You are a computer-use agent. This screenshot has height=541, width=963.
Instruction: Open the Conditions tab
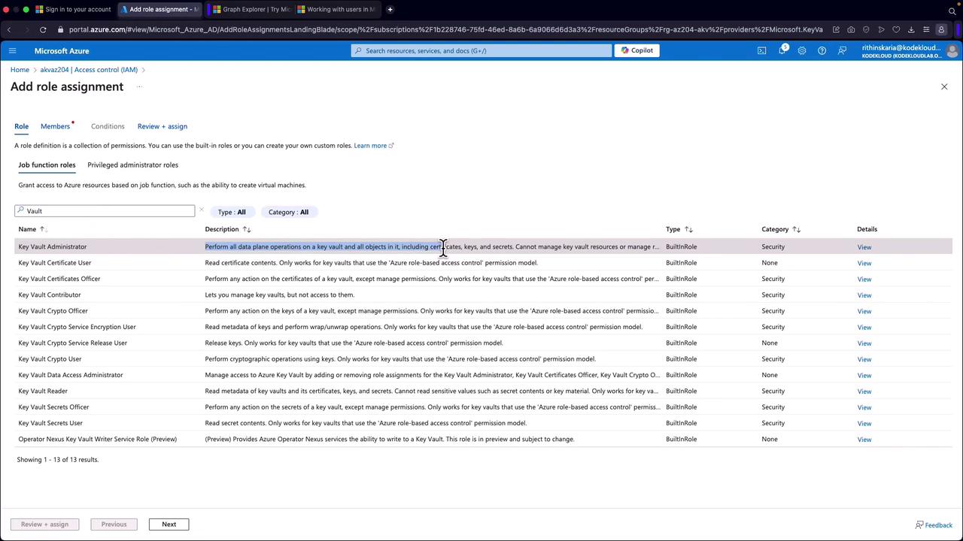(108, 126)
